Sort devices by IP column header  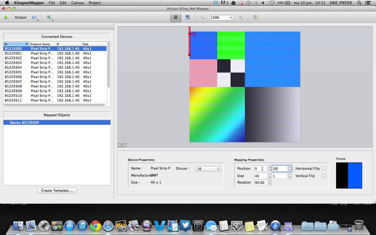[x=68, y=44]
